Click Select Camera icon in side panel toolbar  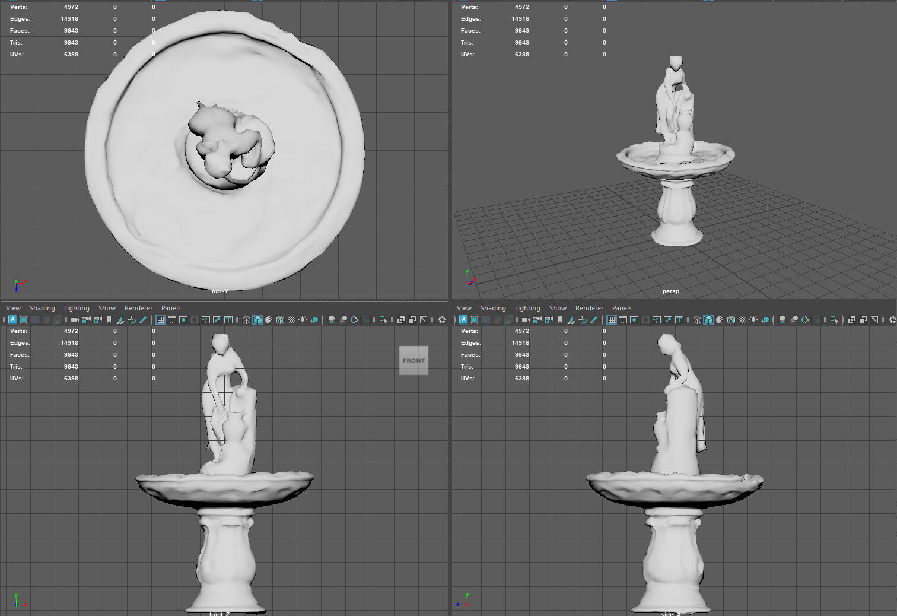point(526,320)
